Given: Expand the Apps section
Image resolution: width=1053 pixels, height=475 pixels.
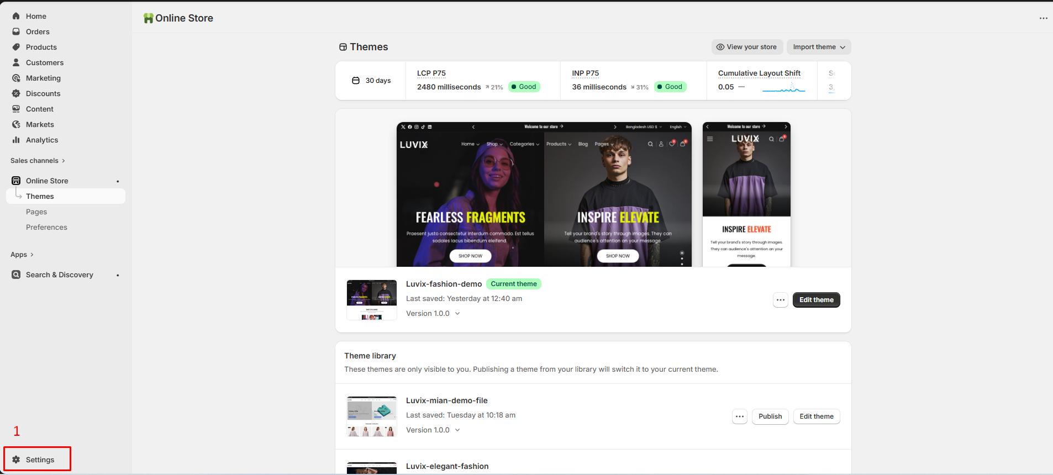Looking at the screenshot, I should (x=22, y=255).
